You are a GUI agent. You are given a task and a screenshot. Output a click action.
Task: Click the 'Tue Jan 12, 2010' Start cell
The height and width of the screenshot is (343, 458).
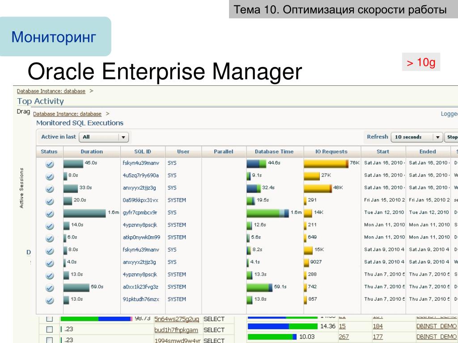pyautogui.click(x=384, y=212)
